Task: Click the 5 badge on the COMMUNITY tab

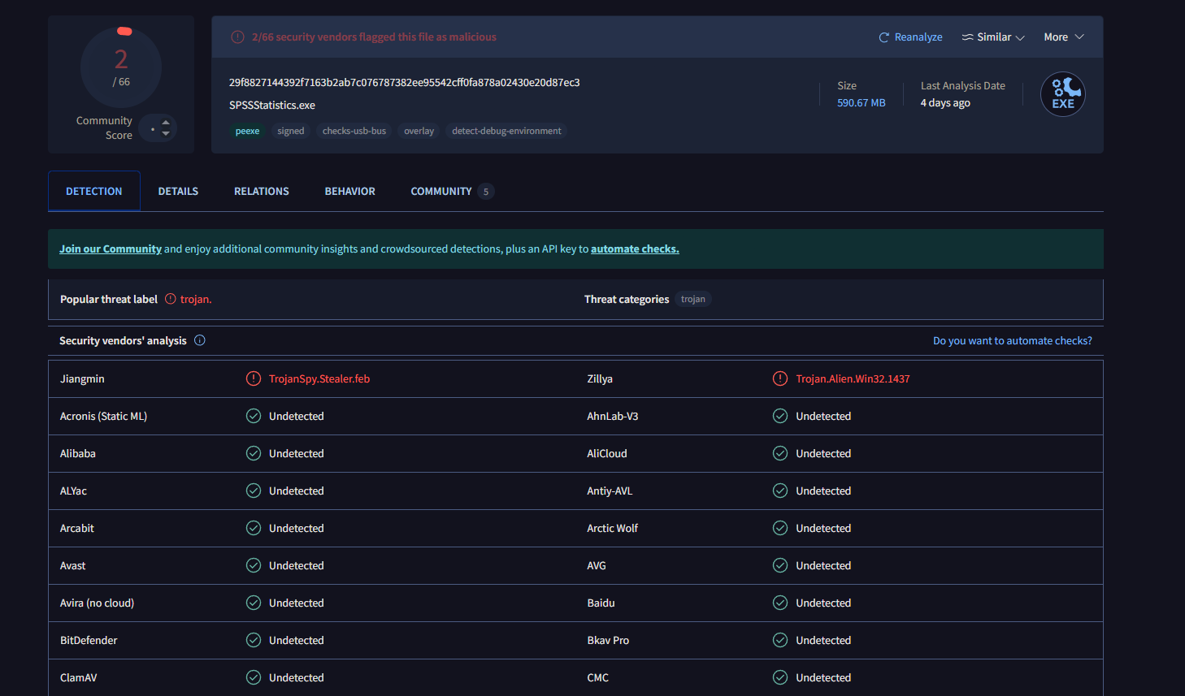Action: point(486,192)
